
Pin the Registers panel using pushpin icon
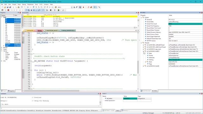pos(18,13)
